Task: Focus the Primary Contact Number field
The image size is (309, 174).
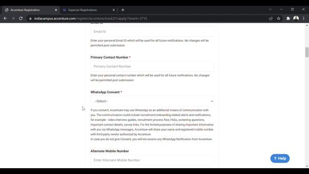Action: click(x=153, y=67)
